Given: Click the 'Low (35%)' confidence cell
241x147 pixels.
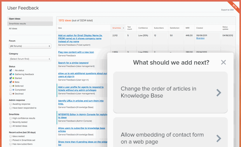Looking at the screenshot, I should pos(143,36).
